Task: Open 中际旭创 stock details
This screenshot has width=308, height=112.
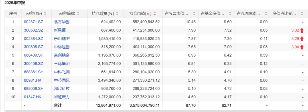Action: [x=62, y=47]
